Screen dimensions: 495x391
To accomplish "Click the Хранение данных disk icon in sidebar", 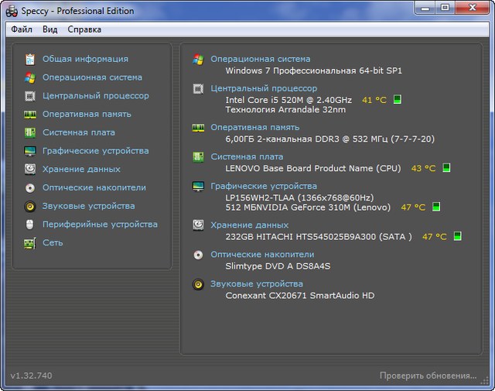I will click(x=30, y=170).
